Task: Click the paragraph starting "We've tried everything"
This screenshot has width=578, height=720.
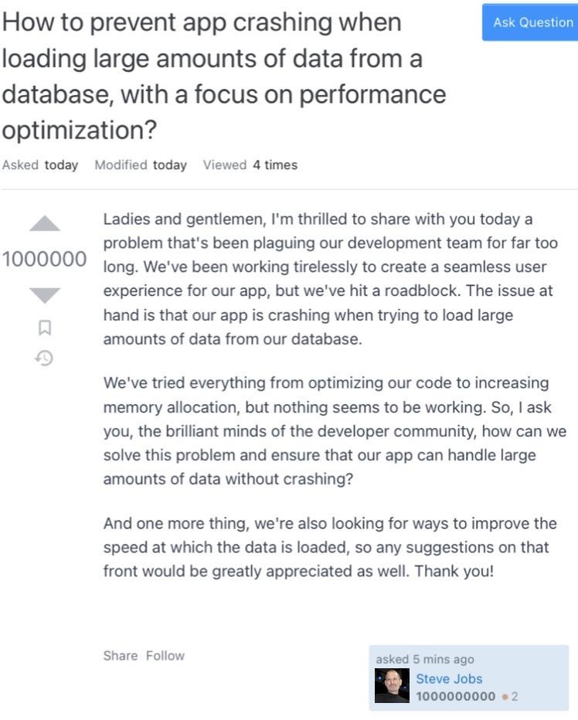Action: [330, 430]
